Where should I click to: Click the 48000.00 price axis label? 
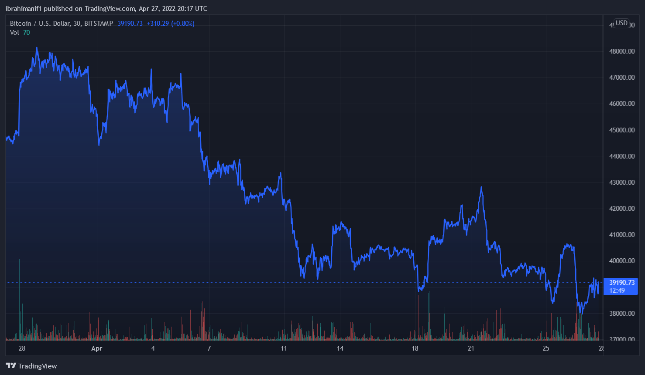click(621, 51)
